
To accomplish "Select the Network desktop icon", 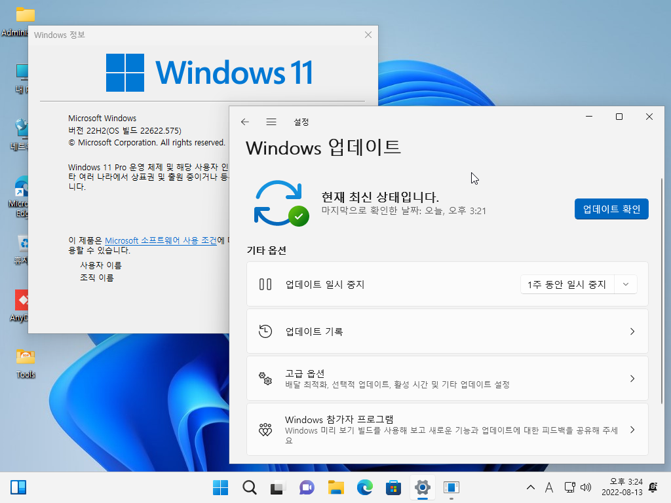I will pos(19,134).
